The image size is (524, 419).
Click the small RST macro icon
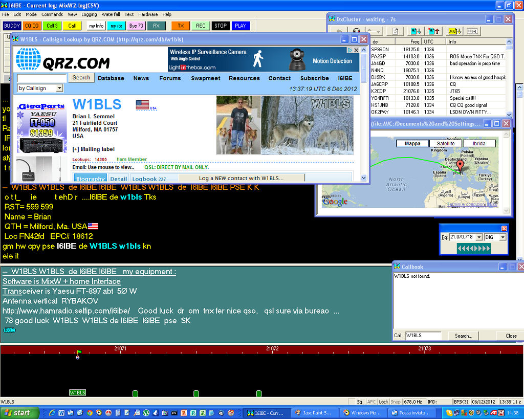pyautogui.click(x=9, y=330)
